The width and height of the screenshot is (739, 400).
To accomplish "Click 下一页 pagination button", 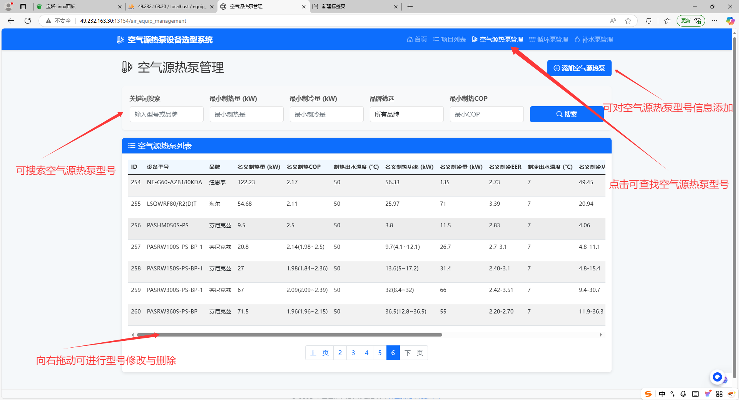I will [414, 353].
